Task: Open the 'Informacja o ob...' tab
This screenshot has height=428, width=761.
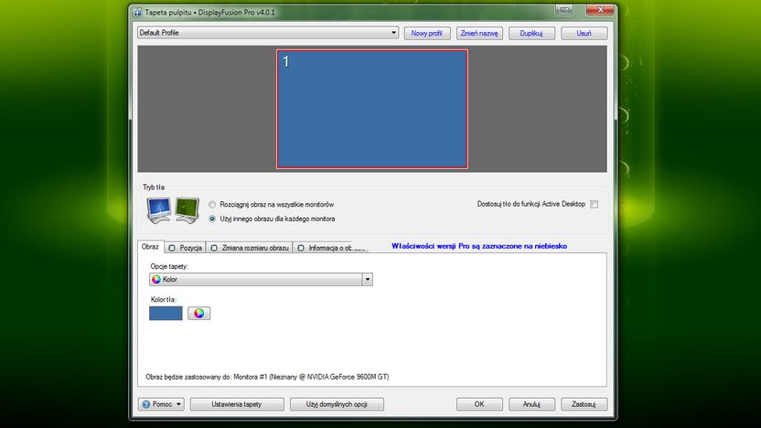Action: pos(330,248)
